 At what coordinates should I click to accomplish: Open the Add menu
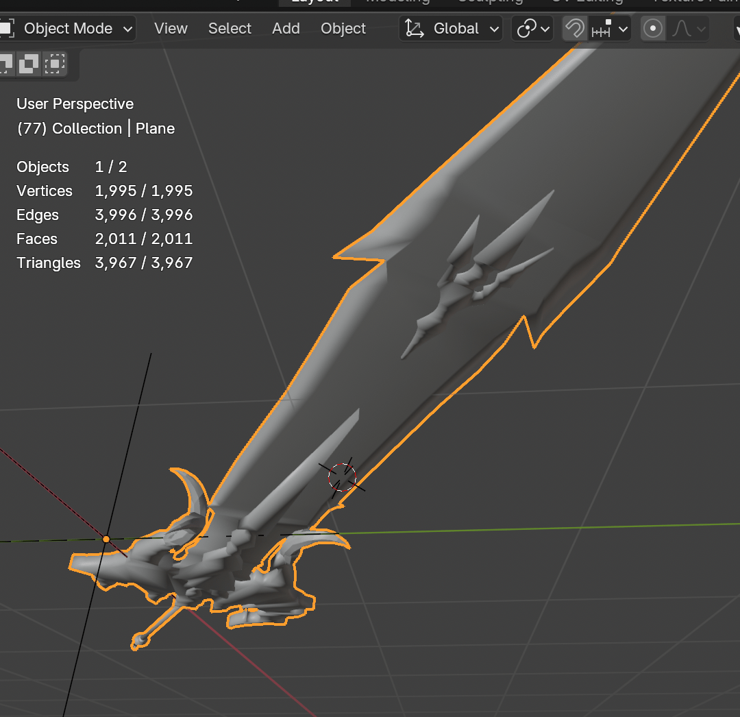[x=286, y=29]
